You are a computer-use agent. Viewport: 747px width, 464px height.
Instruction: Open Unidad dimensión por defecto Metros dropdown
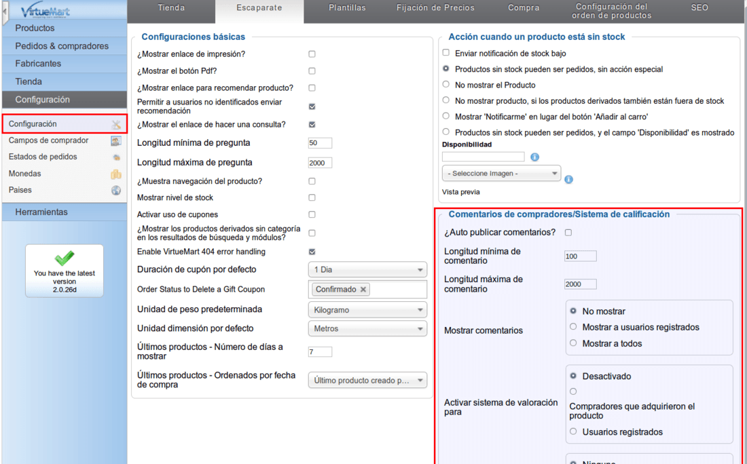[367, 329]
